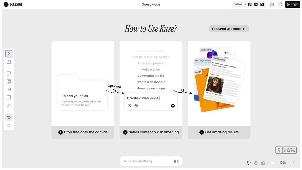Pick the rectangle frame tool
The width and height of the screenshot is (302, 170).
[9, 97]
